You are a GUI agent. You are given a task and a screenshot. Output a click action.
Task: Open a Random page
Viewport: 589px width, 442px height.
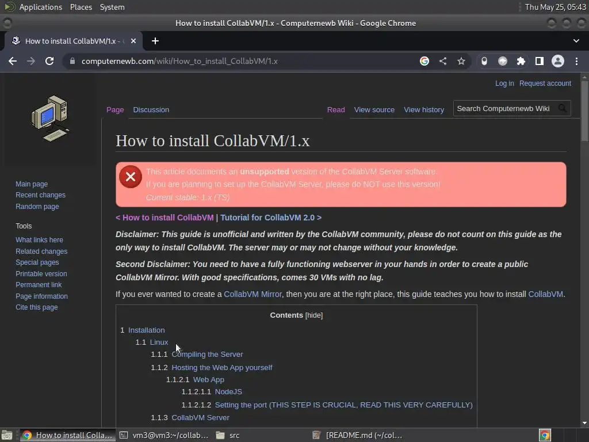pos(37,207)
